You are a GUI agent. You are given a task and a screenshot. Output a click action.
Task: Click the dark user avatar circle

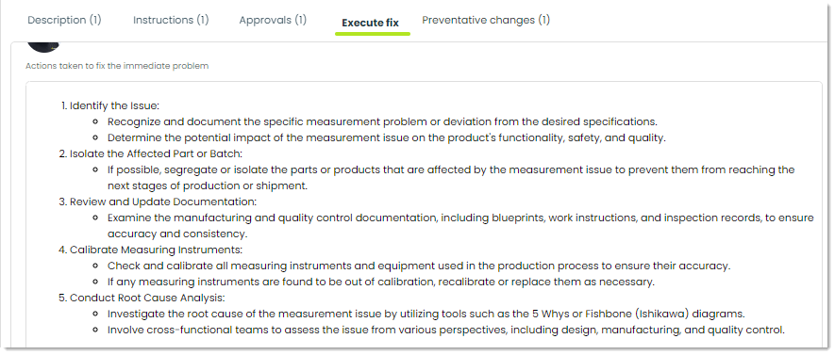[43, 47]
